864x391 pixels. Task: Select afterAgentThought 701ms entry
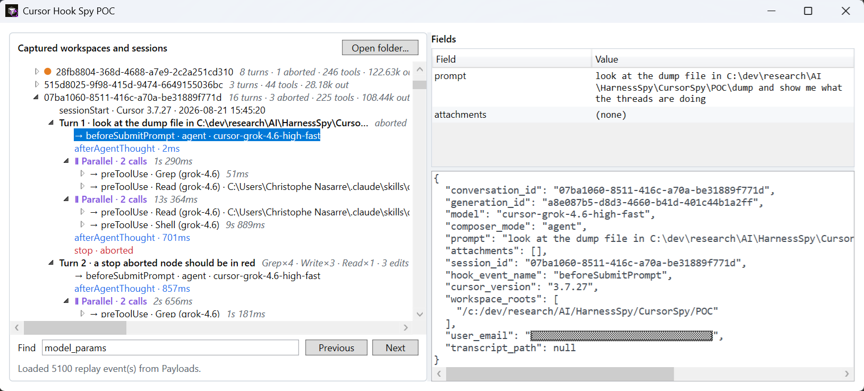[x=132, y=238]
